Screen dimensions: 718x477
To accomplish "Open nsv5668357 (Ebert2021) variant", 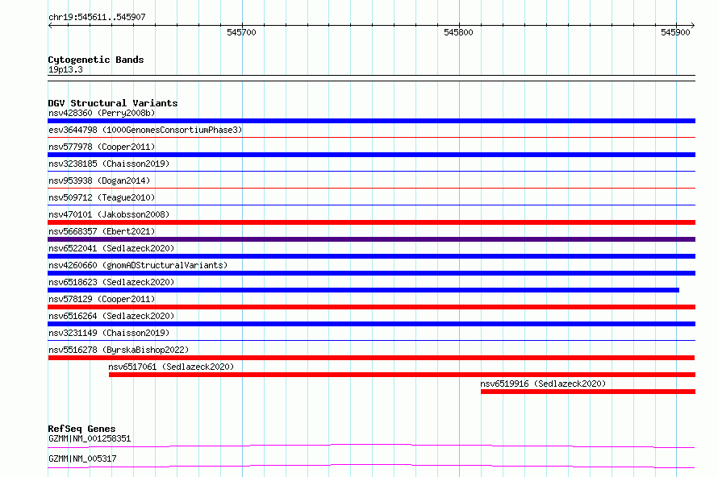I will pyautogui.click(x=102, y=231).
